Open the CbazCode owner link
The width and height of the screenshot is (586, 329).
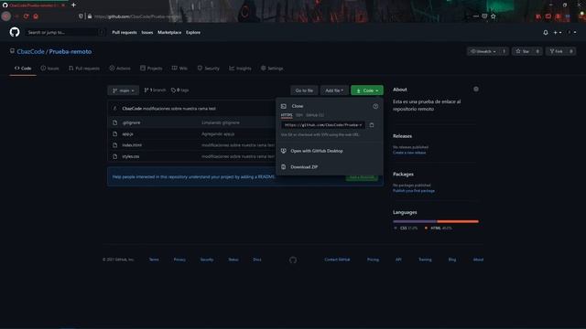[30, 51]
